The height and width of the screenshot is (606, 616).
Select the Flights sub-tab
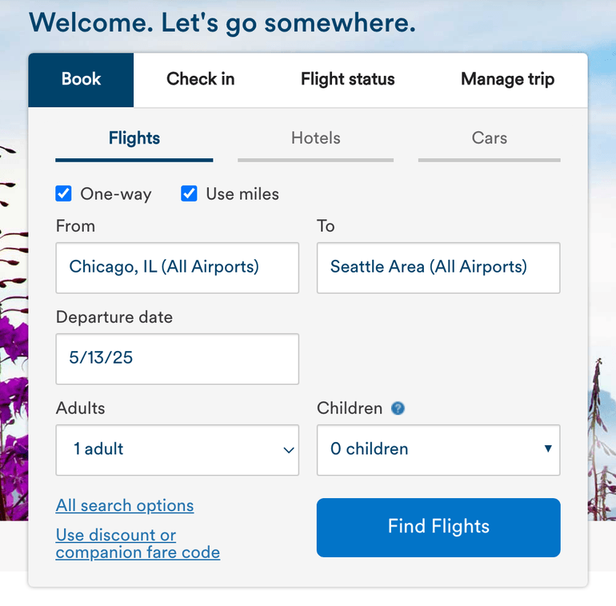(134, 138)
